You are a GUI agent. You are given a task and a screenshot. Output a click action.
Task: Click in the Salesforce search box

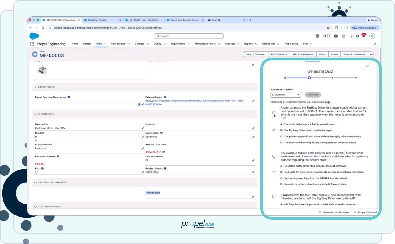[189, 36]
